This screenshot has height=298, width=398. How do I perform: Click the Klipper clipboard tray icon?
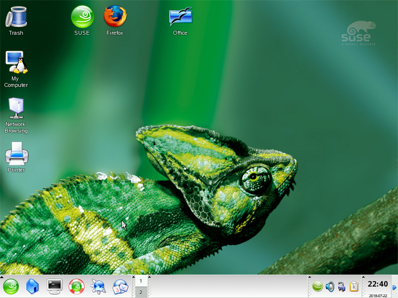pos(354,286)
